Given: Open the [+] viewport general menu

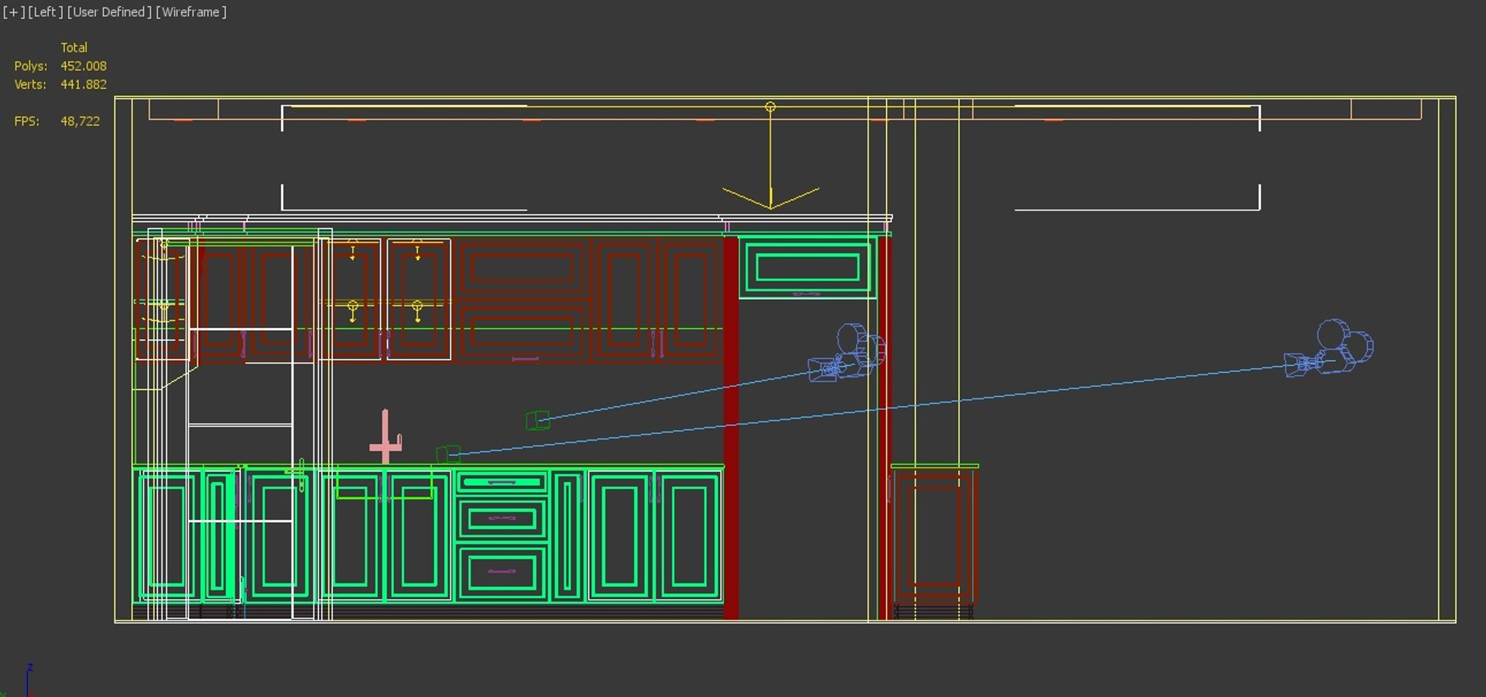Looking at the screenshot, I should [x=13, y=12].
